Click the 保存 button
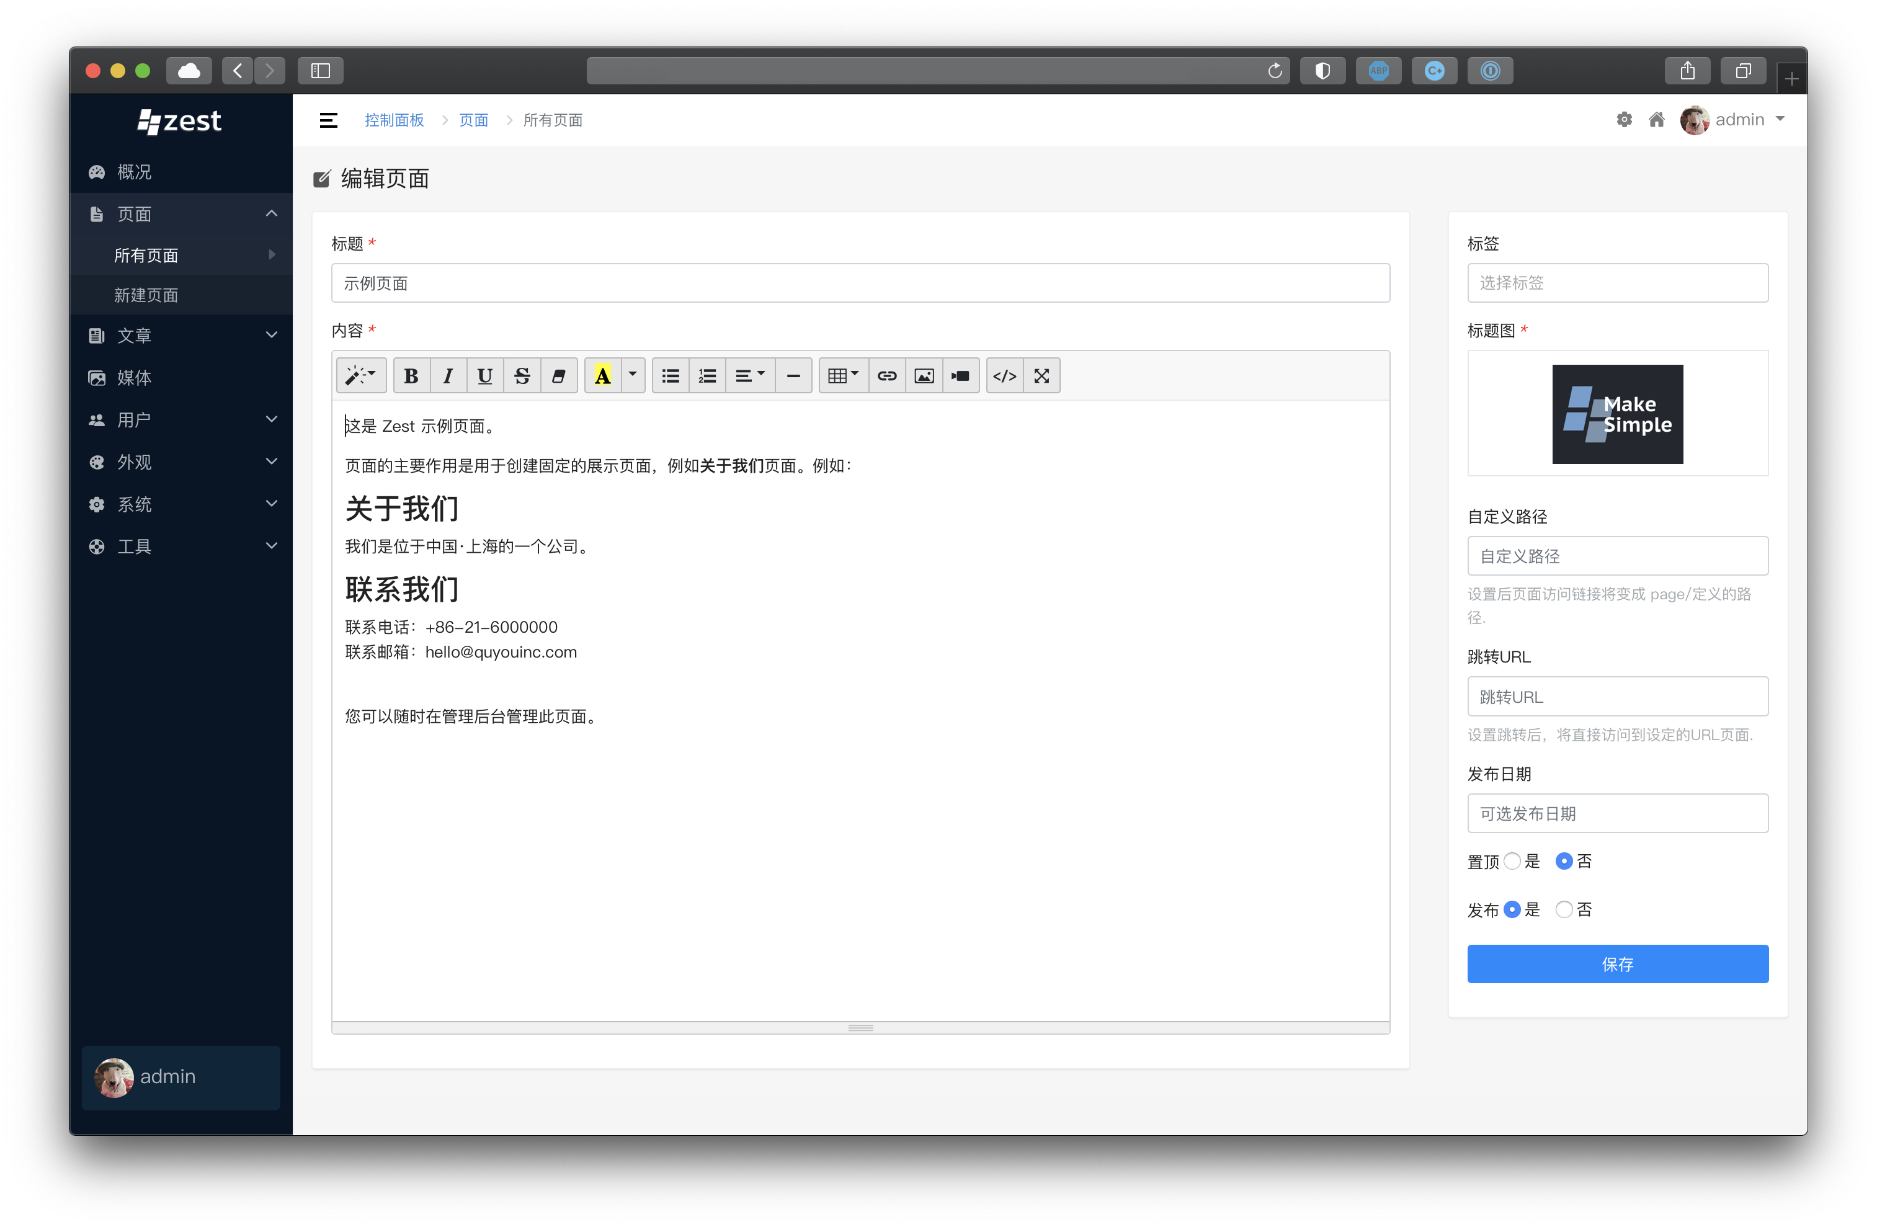 1616,963
